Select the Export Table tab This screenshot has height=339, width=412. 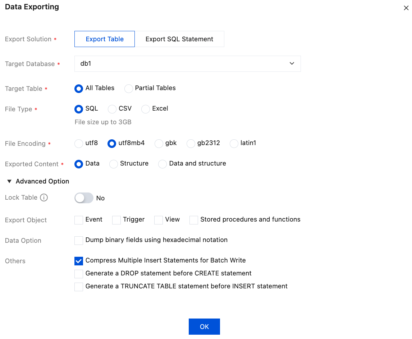coord(105,39)
